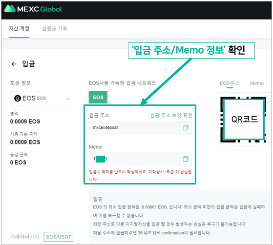Screen dimensions: 273x245
Task: Open the 자산 계정 tab
Action: 19,28
